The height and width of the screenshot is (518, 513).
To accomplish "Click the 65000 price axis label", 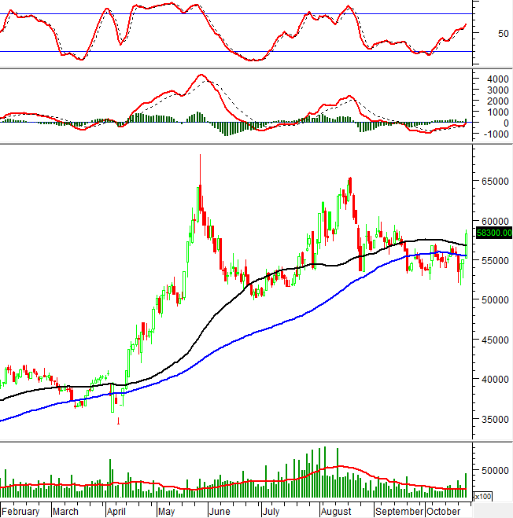I will click(x=492, y=181).
